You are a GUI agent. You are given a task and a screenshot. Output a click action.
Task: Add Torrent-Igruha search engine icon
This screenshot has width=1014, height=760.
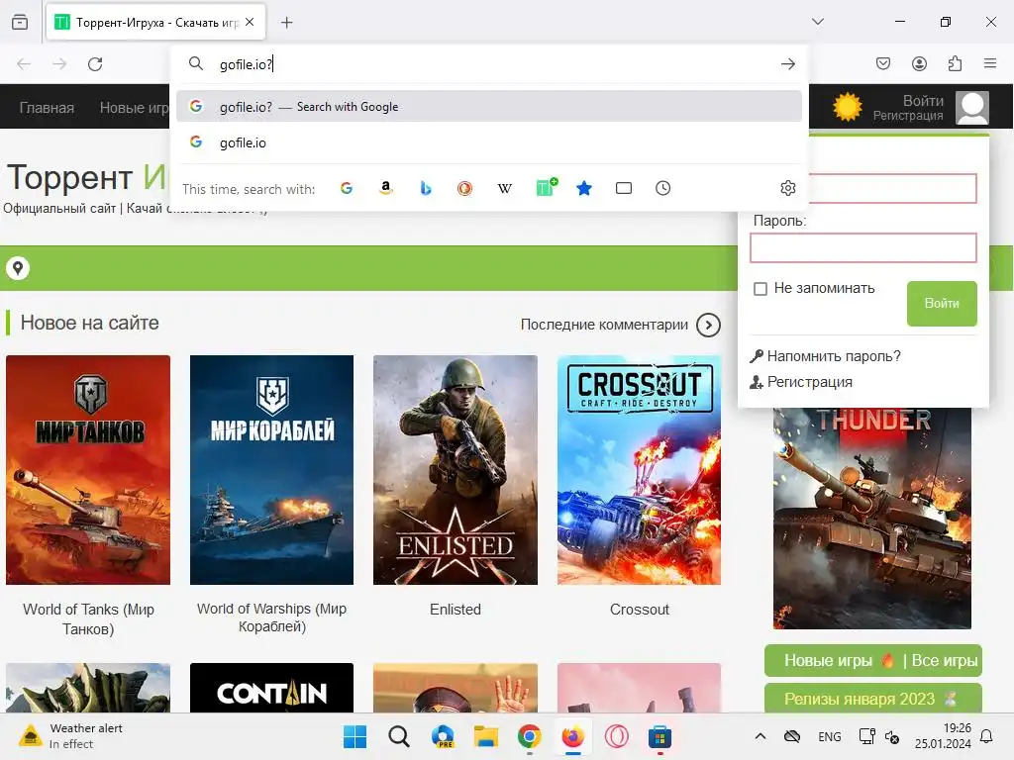pos(546,187)
